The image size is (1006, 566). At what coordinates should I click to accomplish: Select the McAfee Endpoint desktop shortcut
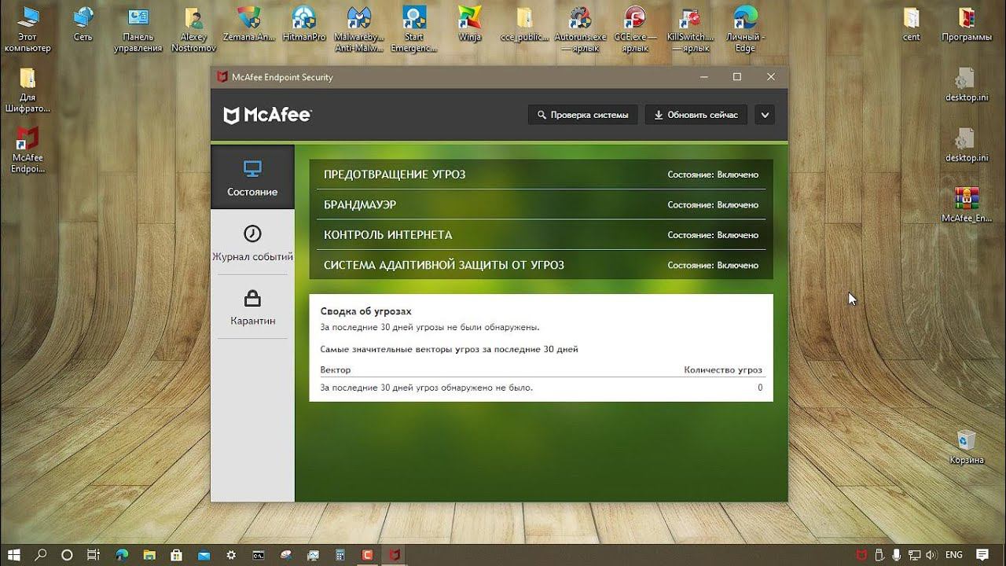28,150
